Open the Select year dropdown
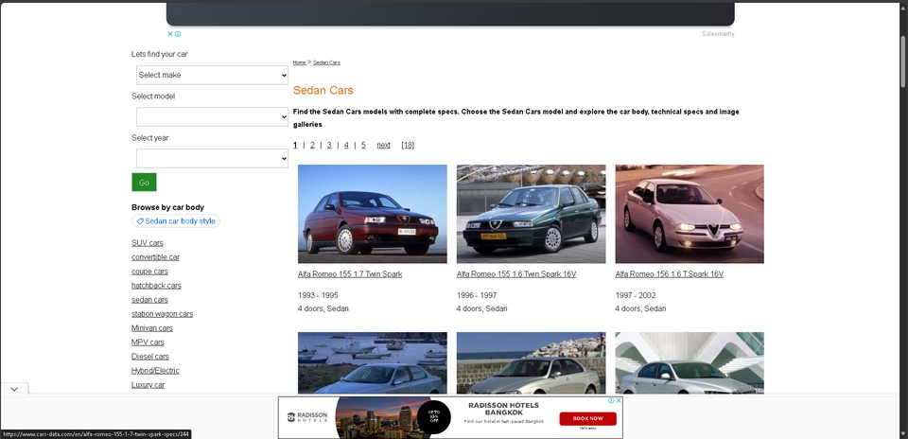This screenshot has width=908, height=439. tap(212, 159)
